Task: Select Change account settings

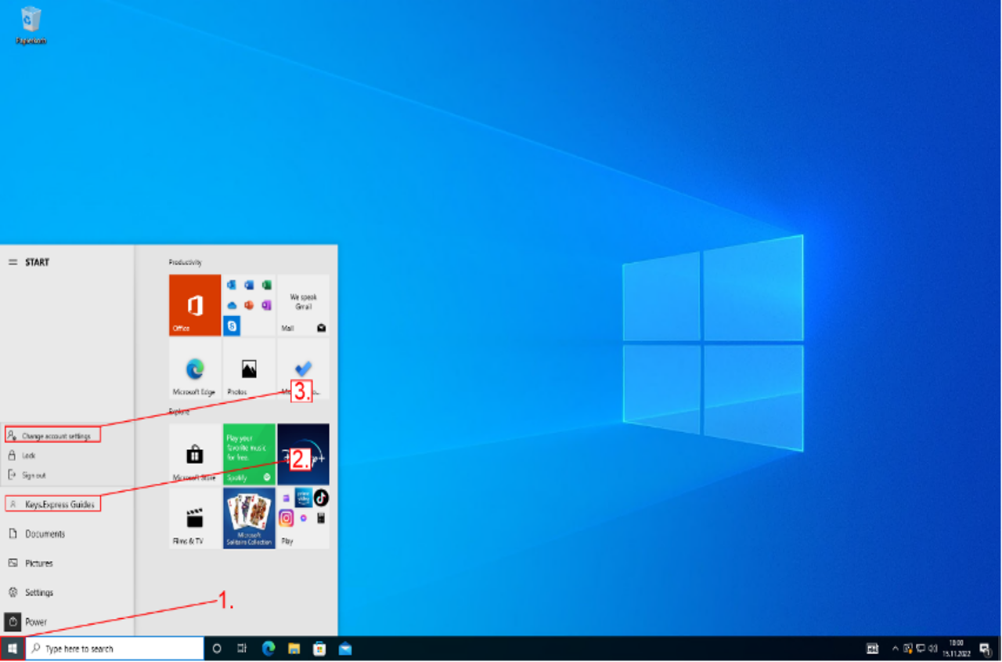Action: point(53,435)
